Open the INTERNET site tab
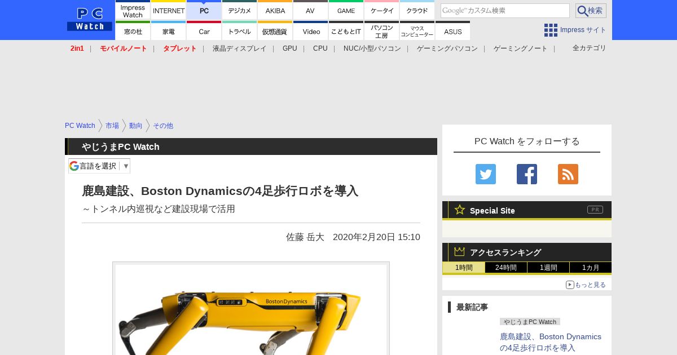Image resolution: width=677 pixels, height=355 pixels. point(169,11)
